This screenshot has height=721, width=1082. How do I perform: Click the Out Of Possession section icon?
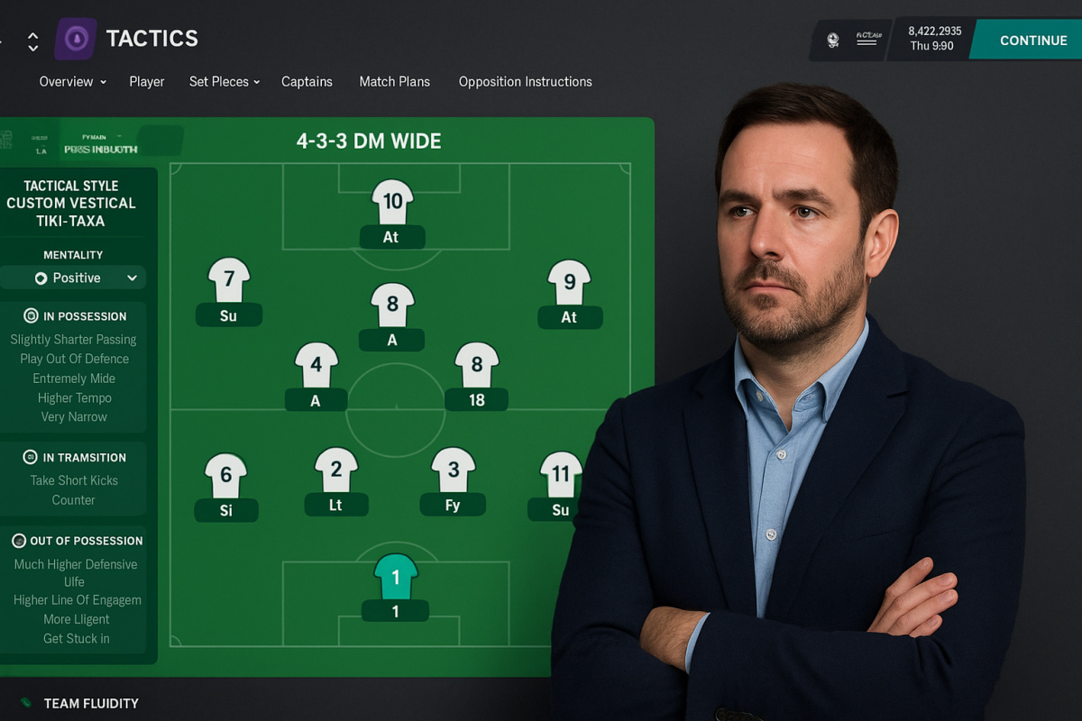coord(18,541)
